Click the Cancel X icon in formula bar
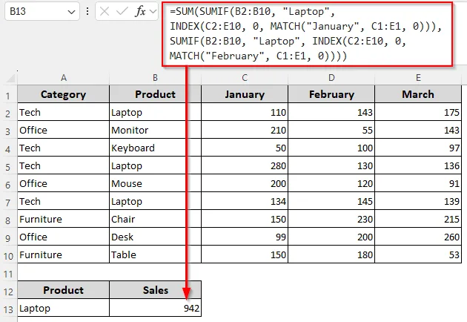467x322 pixels. (105, 11)
